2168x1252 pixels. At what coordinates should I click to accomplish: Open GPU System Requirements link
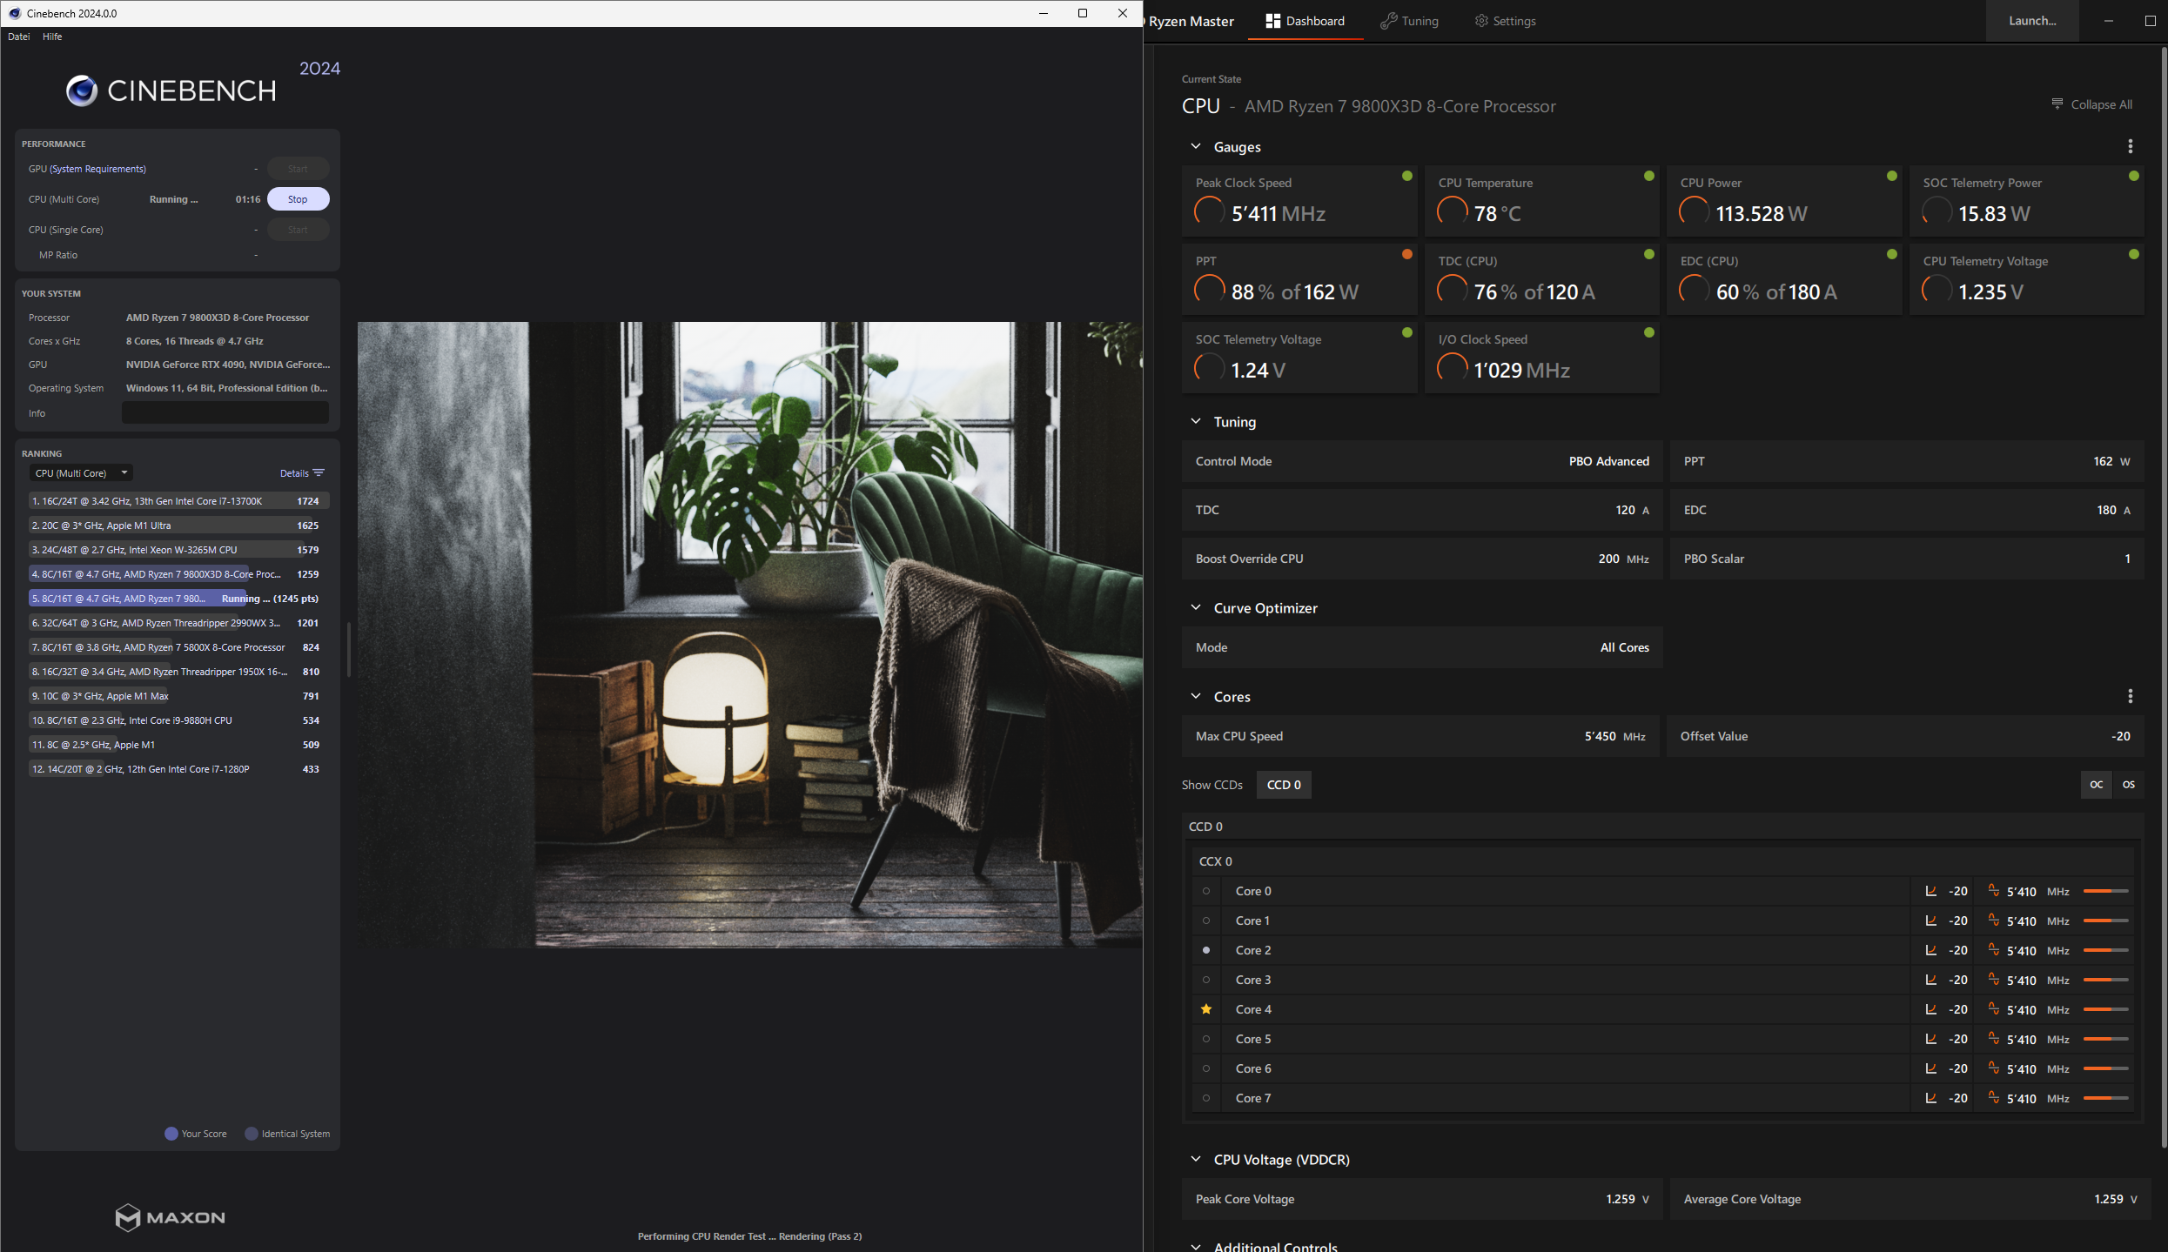coord(97,169)
